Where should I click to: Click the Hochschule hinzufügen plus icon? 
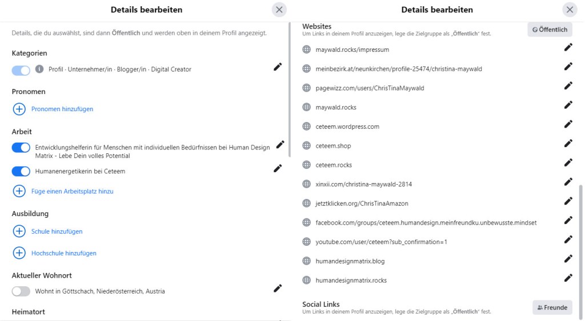(19, 253)
